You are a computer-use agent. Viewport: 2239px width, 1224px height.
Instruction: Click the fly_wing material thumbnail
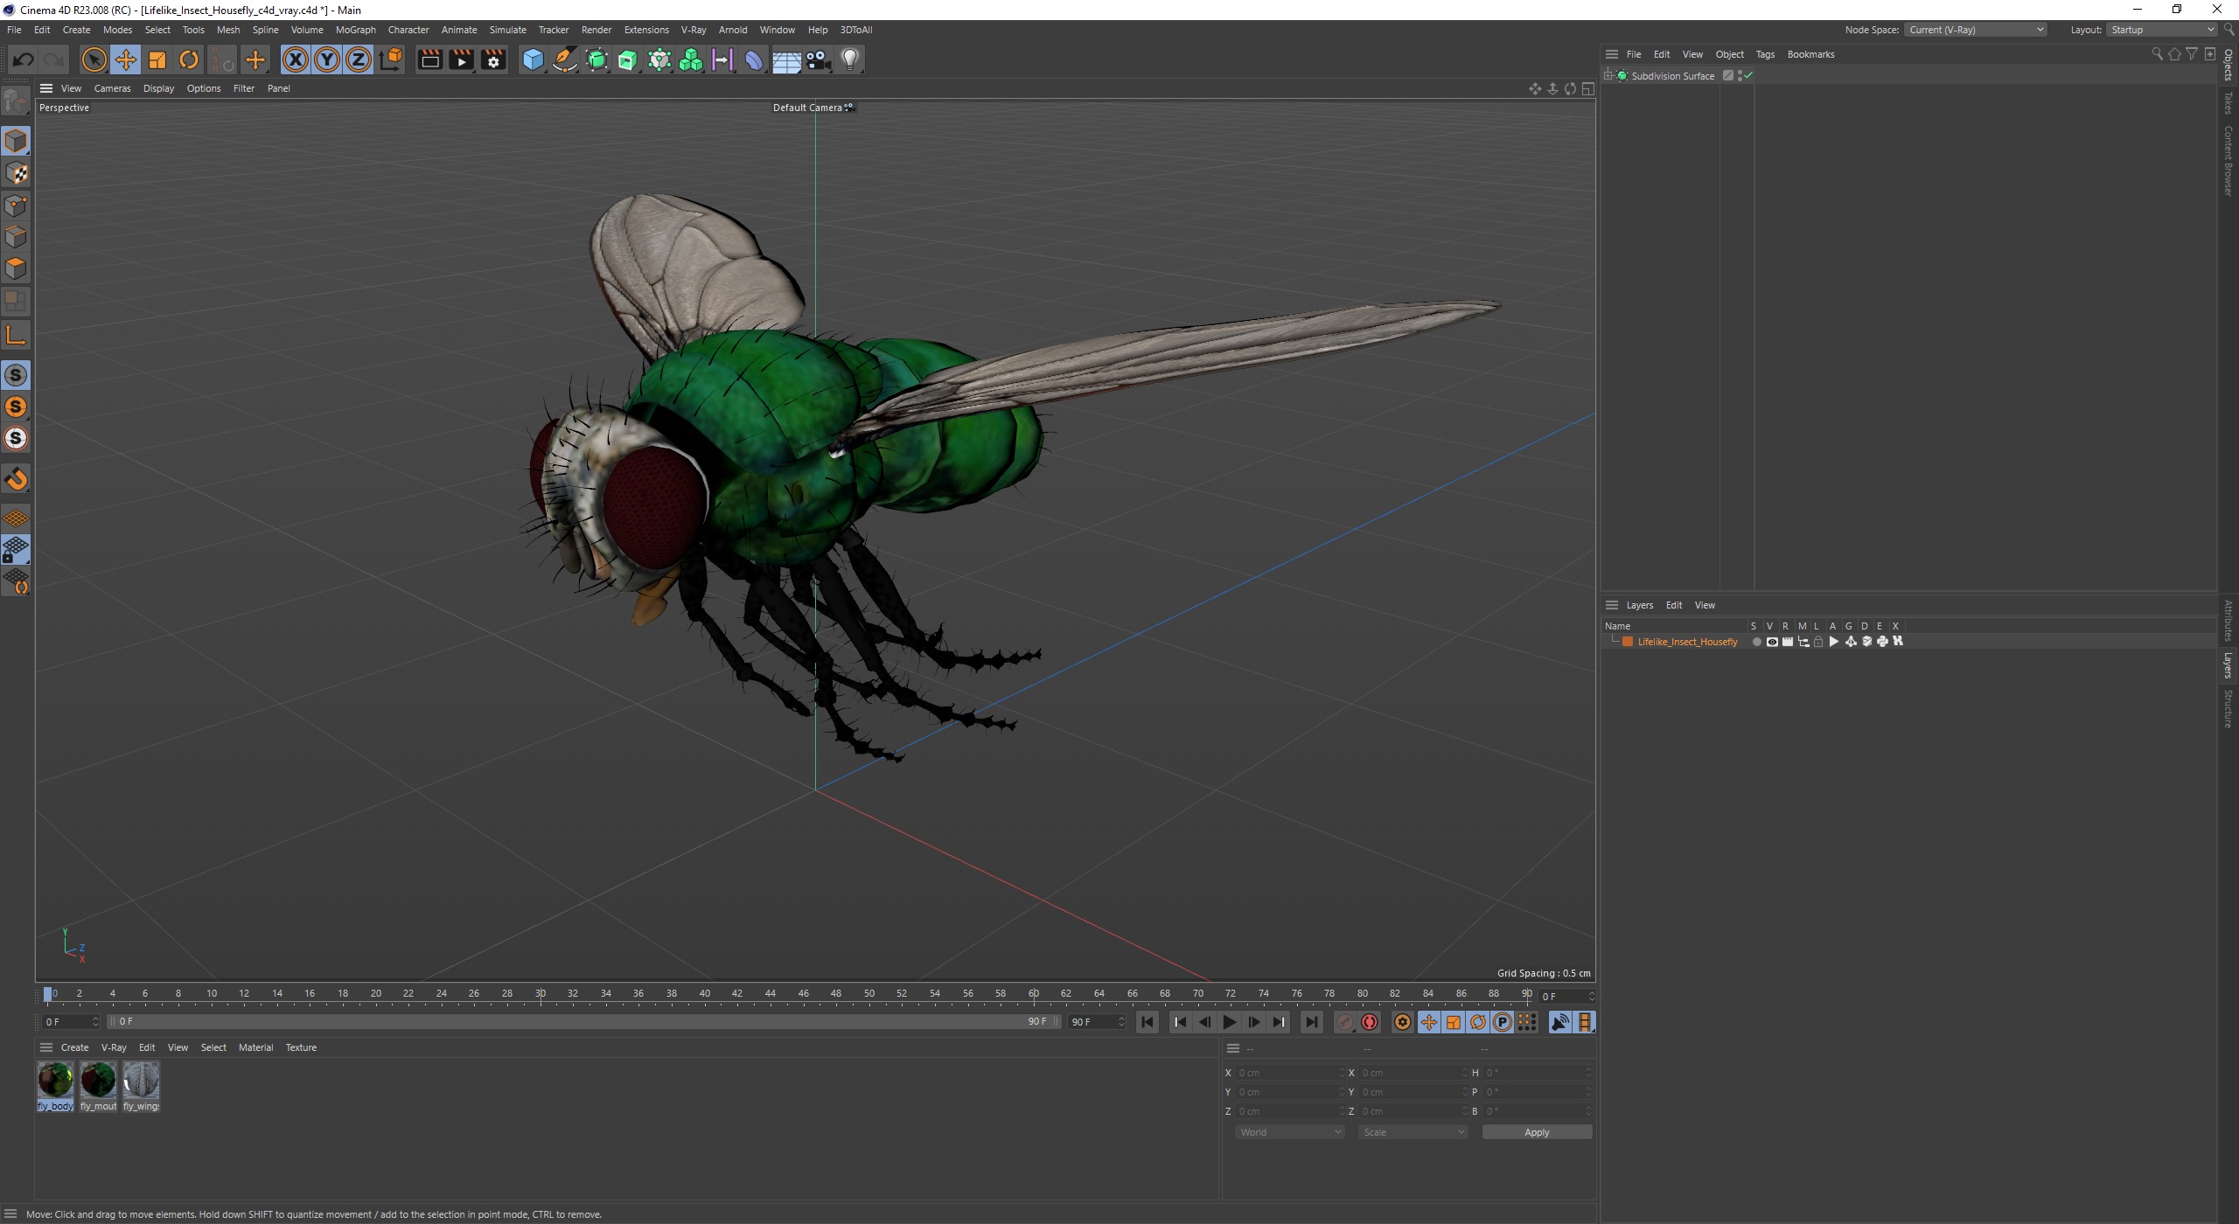click(140, 1079)
